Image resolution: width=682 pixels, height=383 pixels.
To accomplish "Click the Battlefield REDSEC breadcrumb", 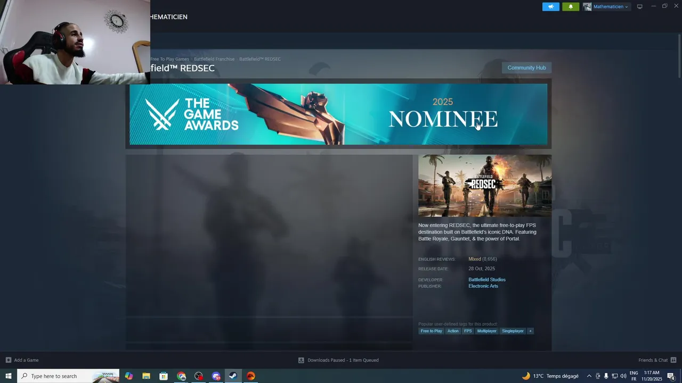I will 260,59.
